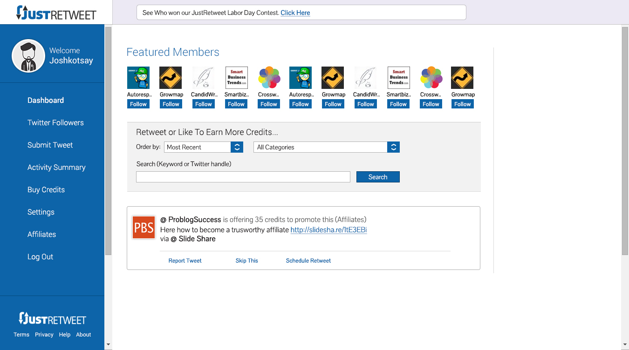Click the first CandidWr.. feather avatar
The height and width of the screenshot is (350, 629).
point(204,78)
